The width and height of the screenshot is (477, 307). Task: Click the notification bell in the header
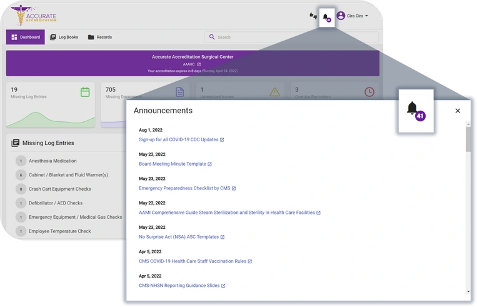(326, 18)
